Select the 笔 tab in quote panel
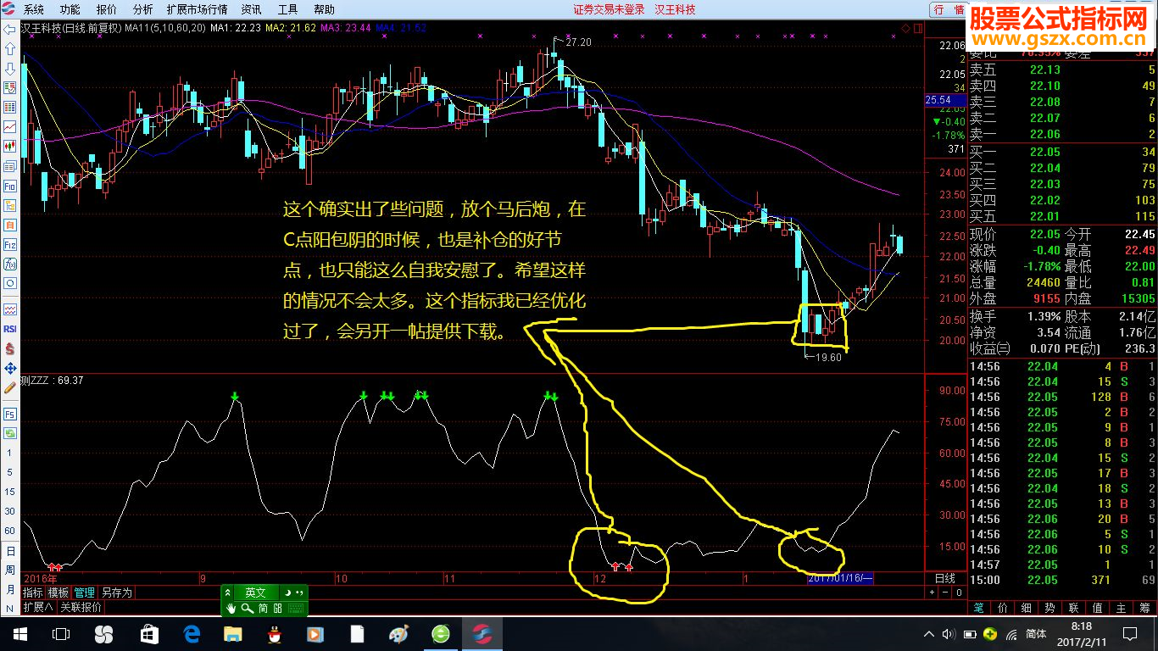 click(x=978, y=608)
